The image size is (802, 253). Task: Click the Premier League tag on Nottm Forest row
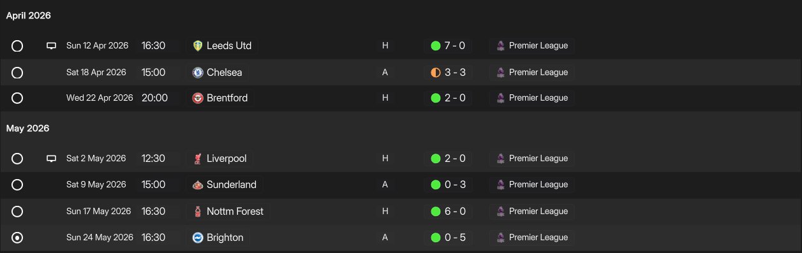point(532,212)
